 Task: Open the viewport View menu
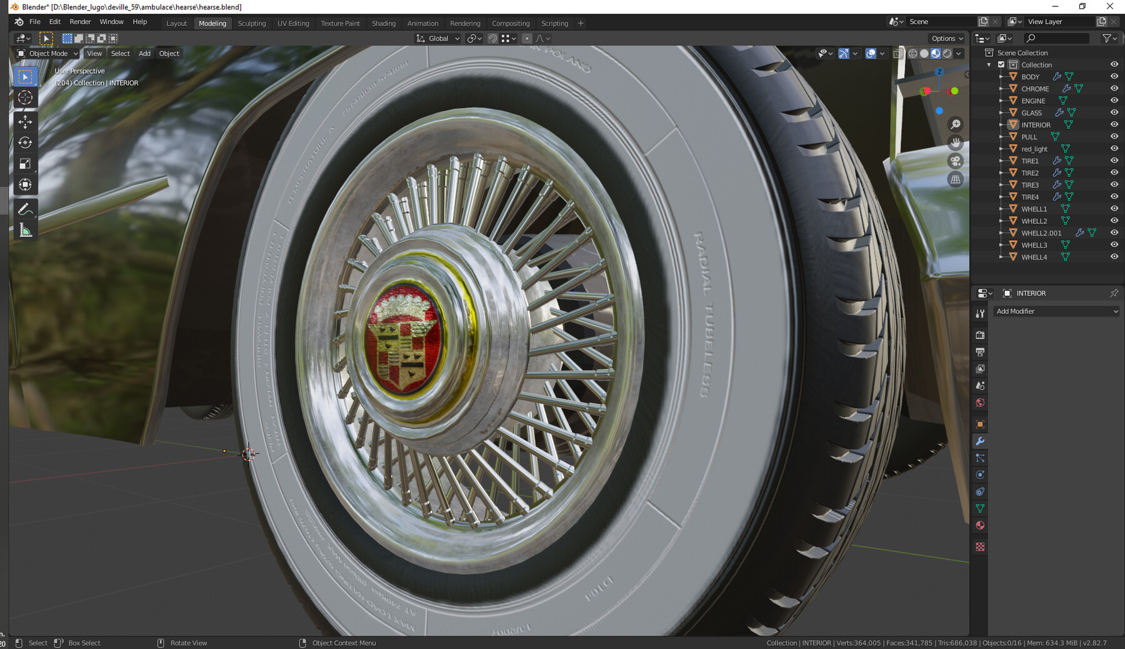pyautogui.click(x=94, y=54)
